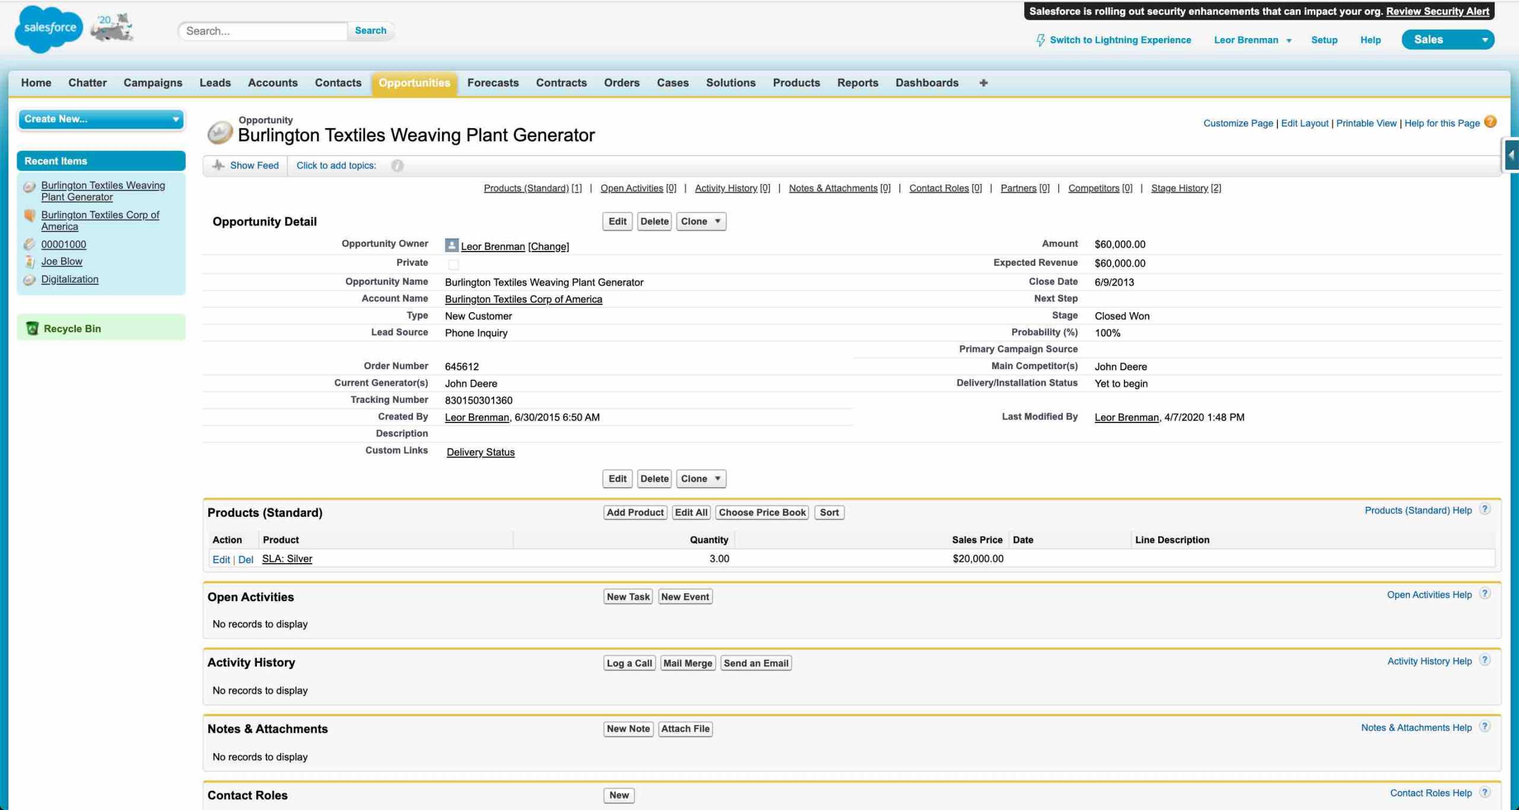Click the Del link for SLA: Silver

click(x=246, y=560)
